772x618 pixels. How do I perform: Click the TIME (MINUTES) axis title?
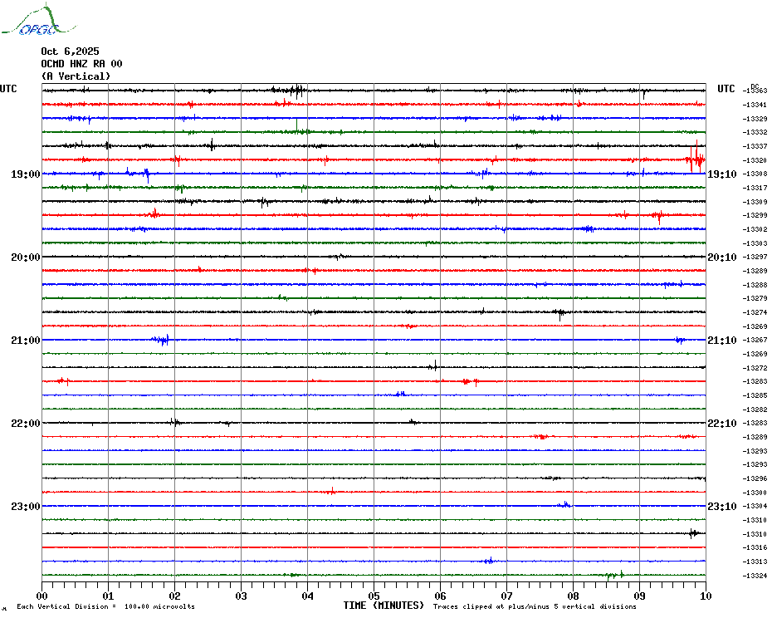384,606
